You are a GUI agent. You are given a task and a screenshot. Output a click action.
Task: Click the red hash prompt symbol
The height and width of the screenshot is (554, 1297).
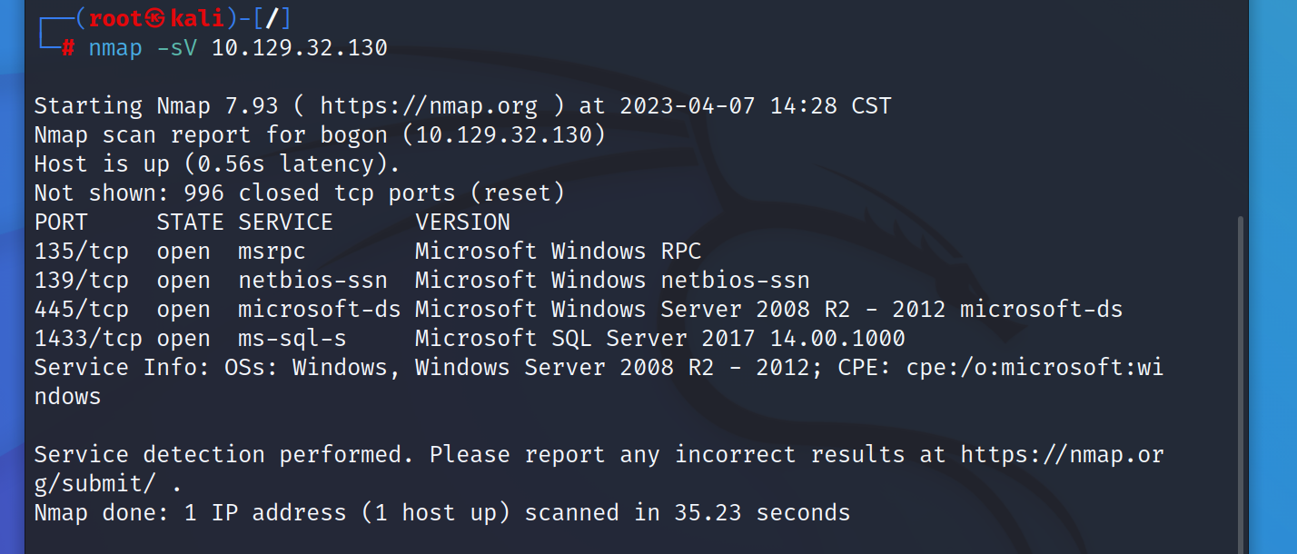[x=67, y=48]
